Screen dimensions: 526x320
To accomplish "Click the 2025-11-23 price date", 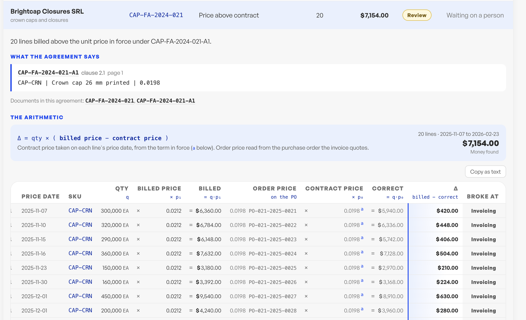I will click(x=34, y=268).
